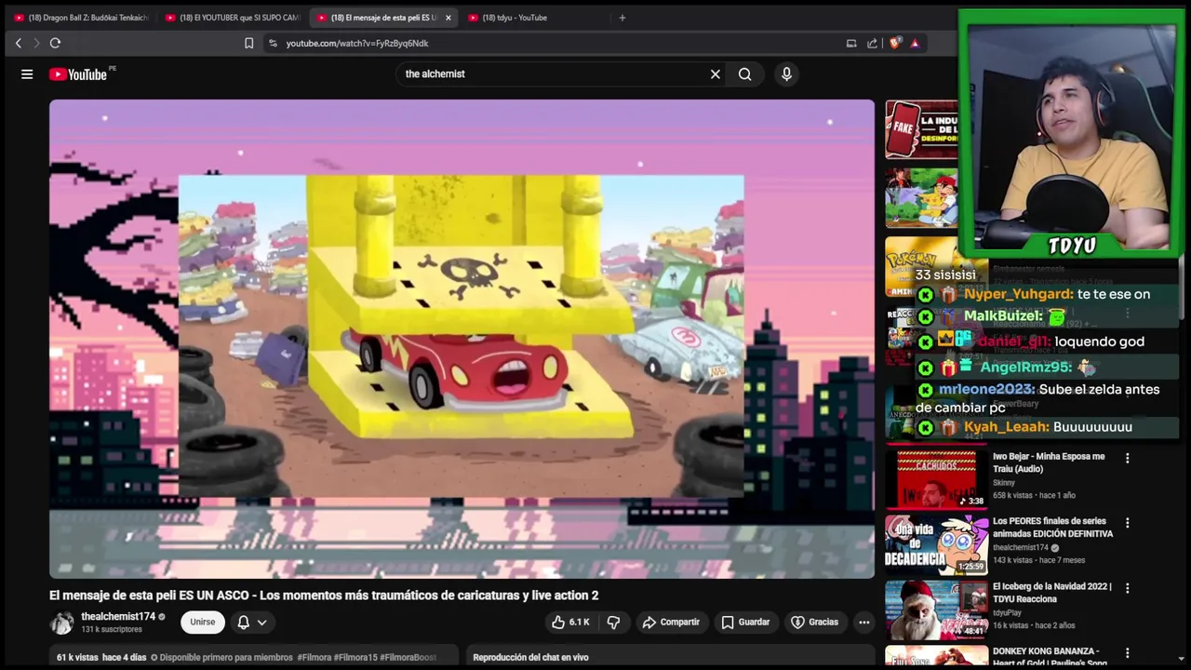
Task: Open options menu for DONKEY KONG BANANZA video
Action: coord(1127,653)
